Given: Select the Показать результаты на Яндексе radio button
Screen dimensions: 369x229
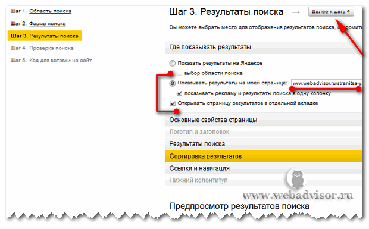Looking at the screenshot, I should (172, 63).
